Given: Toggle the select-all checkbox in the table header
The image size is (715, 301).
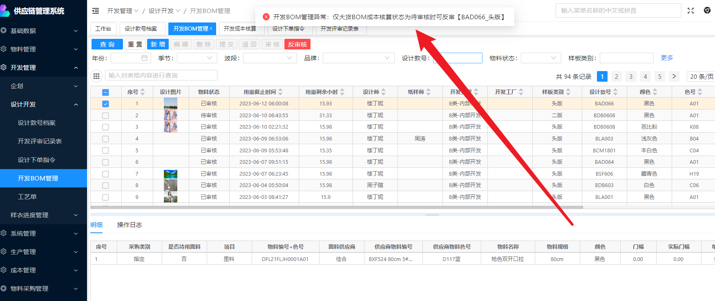Looking at the screenshot, I should 105,92.
